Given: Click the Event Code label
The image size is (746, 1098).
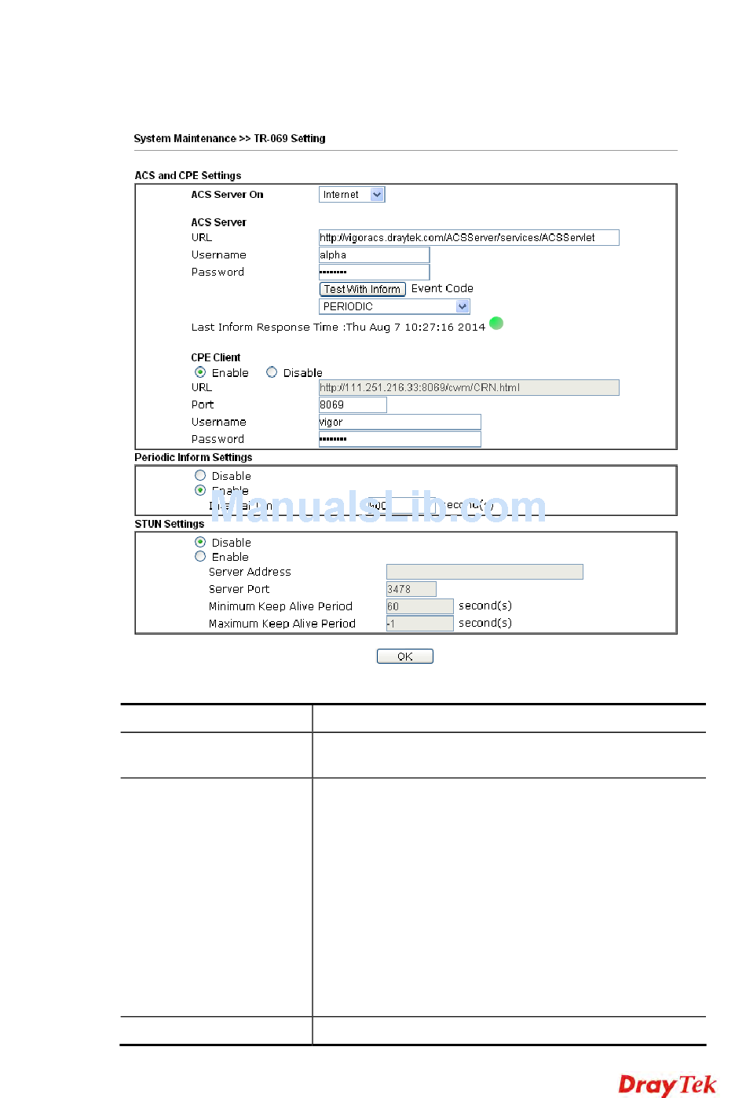Looking at the screenshot, I should coord(442,288).
